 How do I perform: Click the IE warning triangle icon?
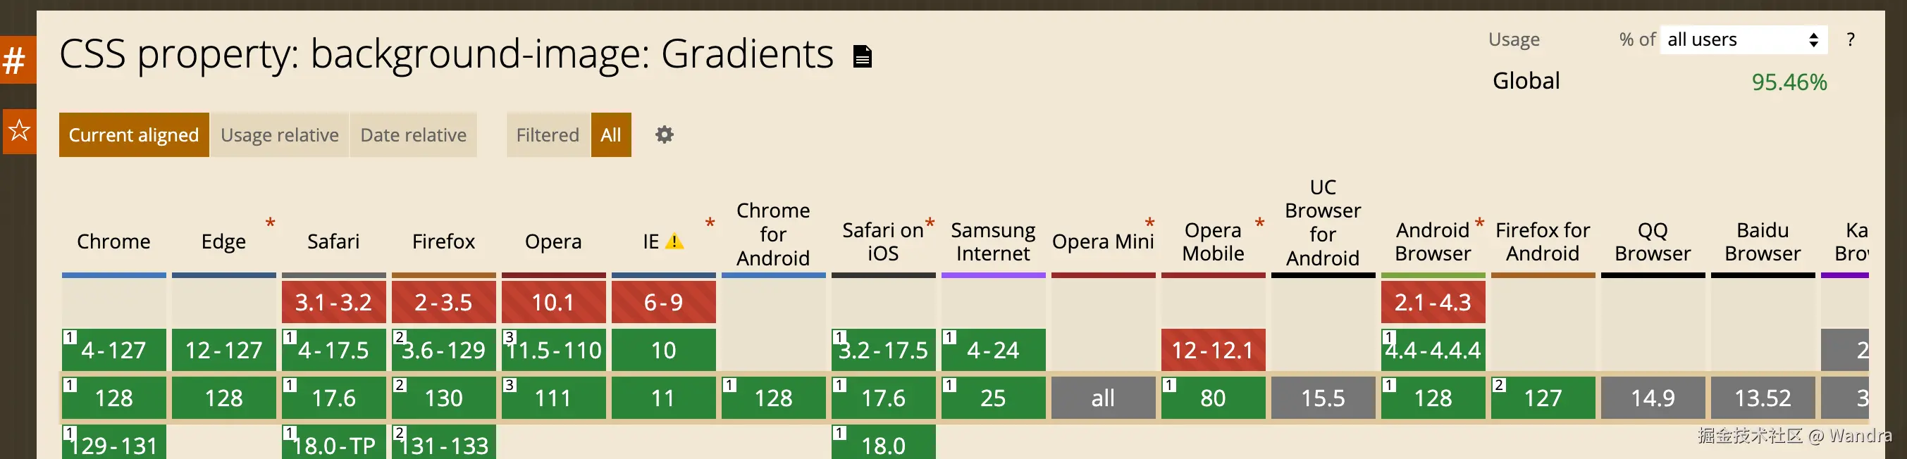[x=674, y=241]
